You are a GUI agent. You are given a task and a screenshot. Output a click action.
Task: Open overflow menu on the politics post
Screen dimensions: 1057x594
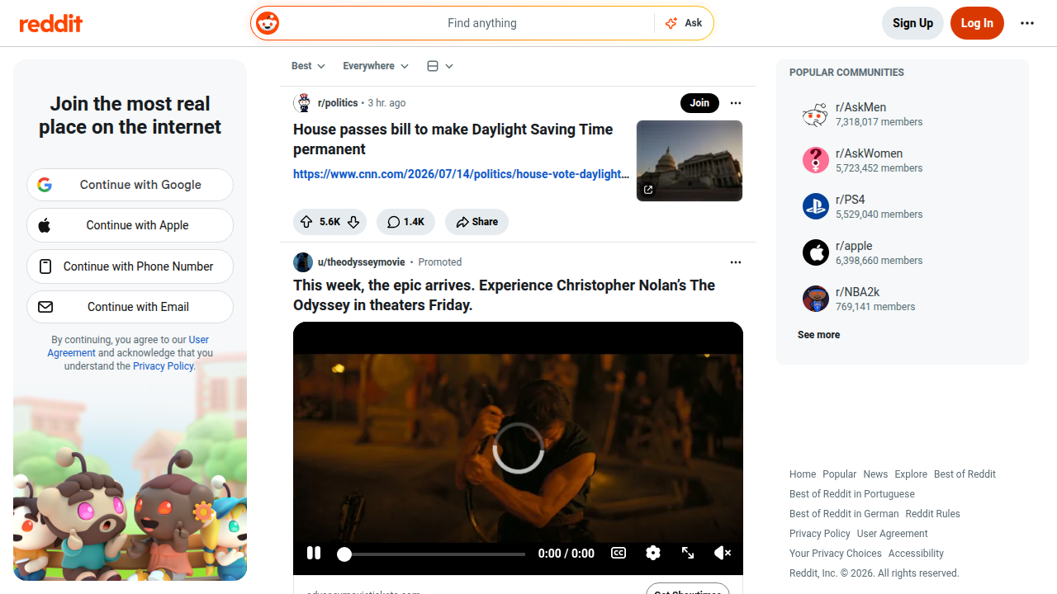coord(736,103)
